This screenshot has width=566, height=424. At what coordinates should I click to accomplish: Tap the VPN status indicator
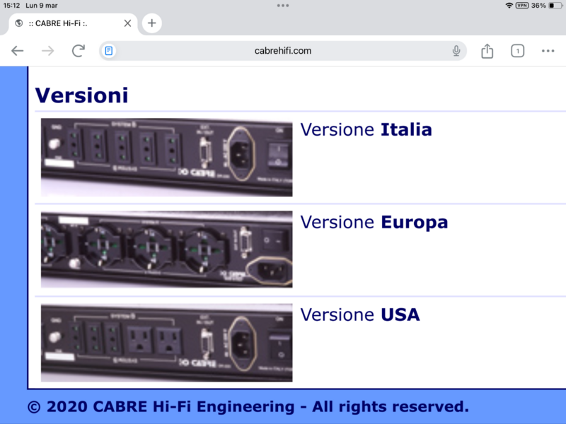tap(522, 6)
